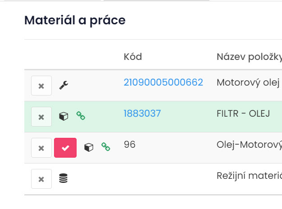Click code value 96
This screenshot has width=282, height=209.
click(x=129, y=145)
